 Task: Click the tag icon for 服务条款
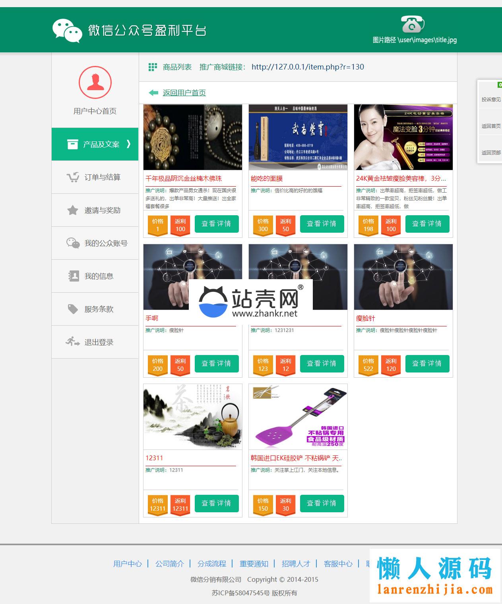[73, 309]
